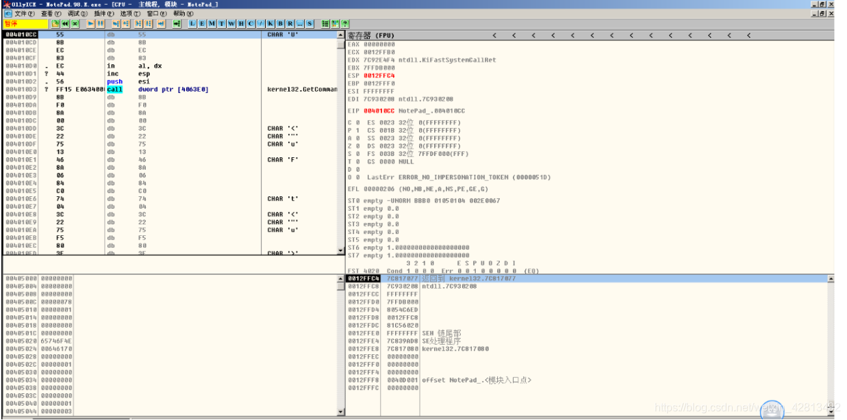Open the 帮助(H) Help menu

[x=183, y=13]
